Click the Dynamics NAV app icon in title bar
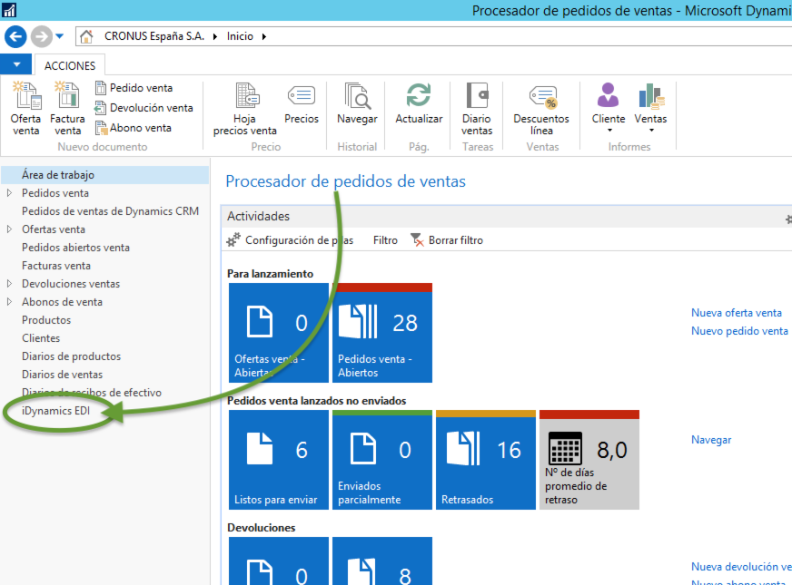 [9, 10]
